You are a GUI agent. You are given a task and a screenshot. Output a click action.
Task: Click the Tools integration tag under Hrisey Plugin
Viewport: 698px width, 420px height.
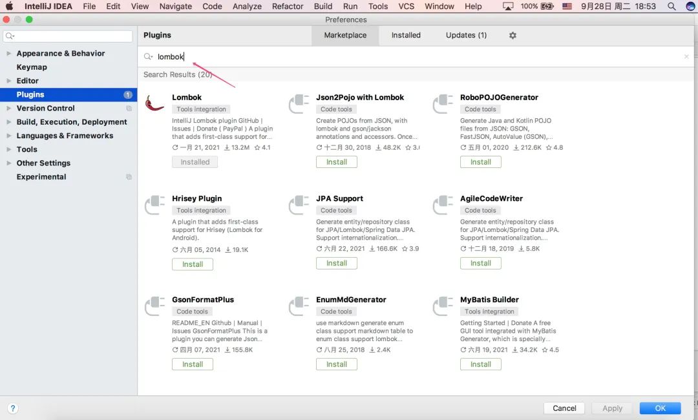(201, 211)
